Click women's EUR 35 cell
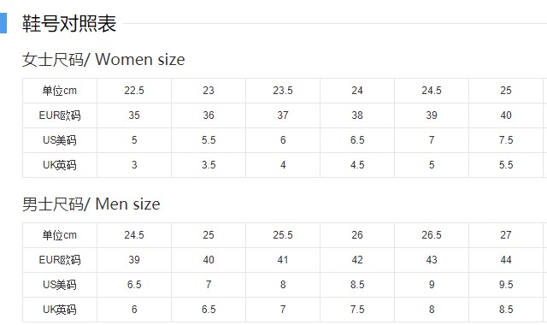The height and width of the screenshot is (325, 547). coord(134,115)
